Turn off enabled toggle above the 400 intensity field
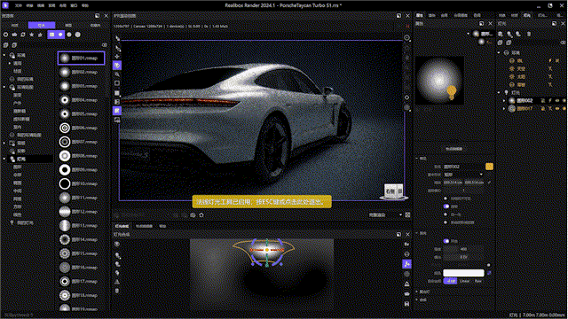 [x=446, y=241]
